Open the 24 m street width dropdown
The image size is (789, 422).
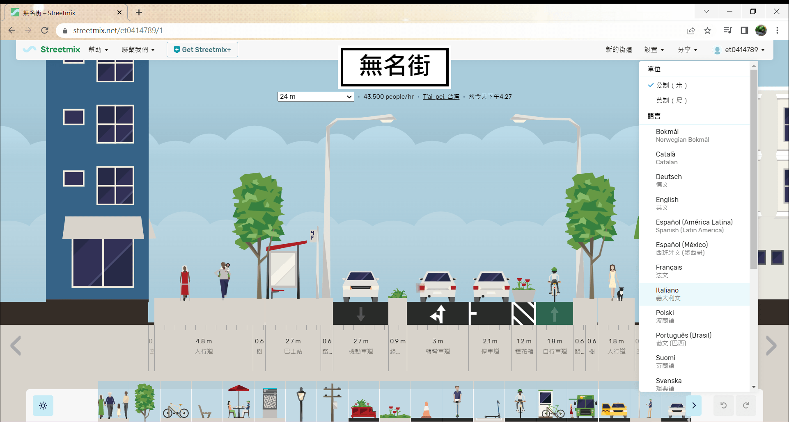315,97
